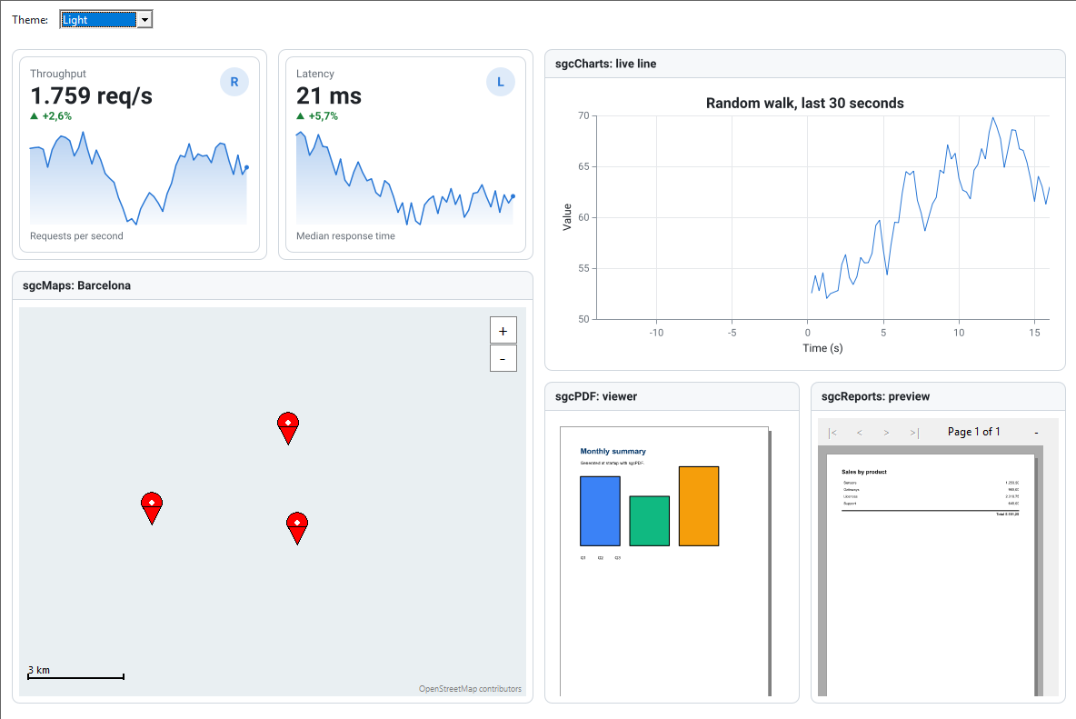Viewport: 1076px width, 719px height.
Task: Go to next report page
Action: (886, 433)
